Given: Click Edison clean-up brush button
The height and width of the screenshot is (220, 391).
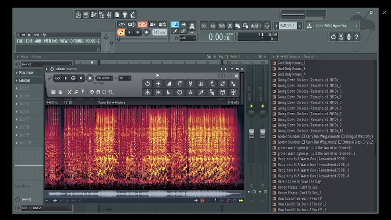Looking at the screenshot, I should coord(201,92).
